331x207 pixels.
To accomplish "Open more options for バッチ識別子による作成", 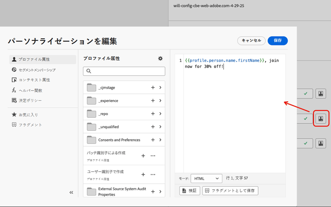I will (x=153, y=156).
